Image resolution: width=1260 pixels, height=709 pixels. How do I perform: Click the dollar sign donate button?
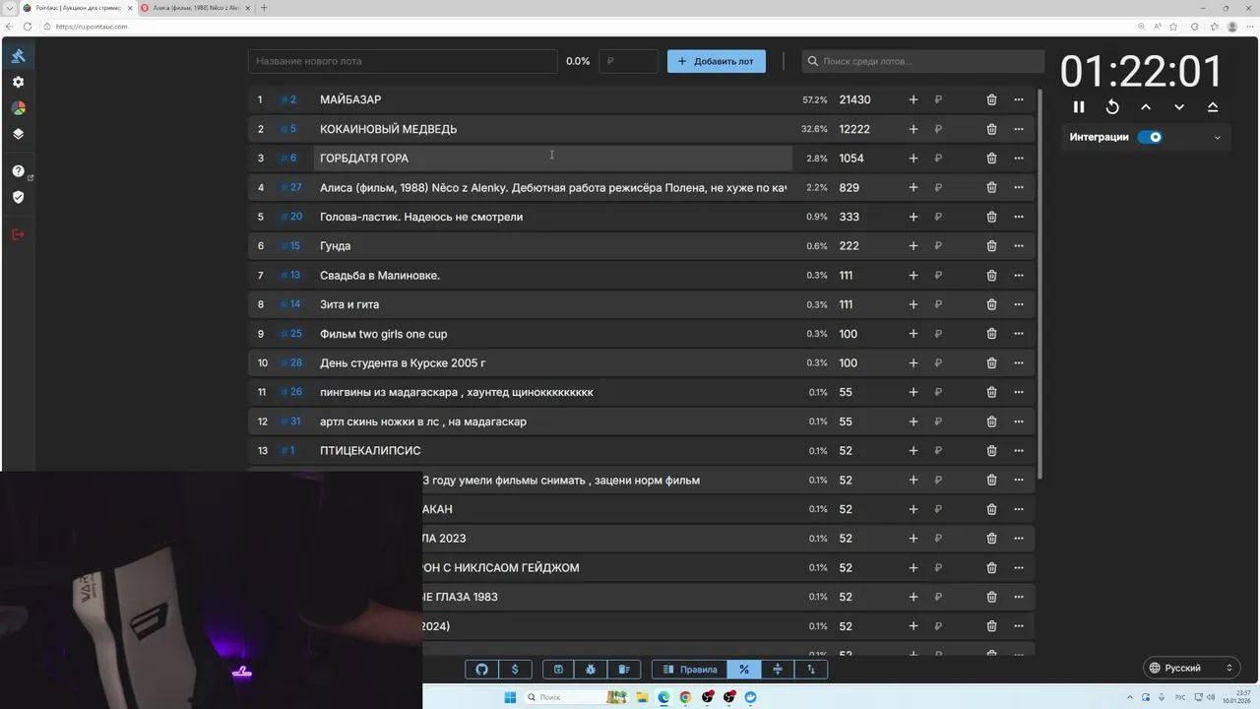coord(515,670)
